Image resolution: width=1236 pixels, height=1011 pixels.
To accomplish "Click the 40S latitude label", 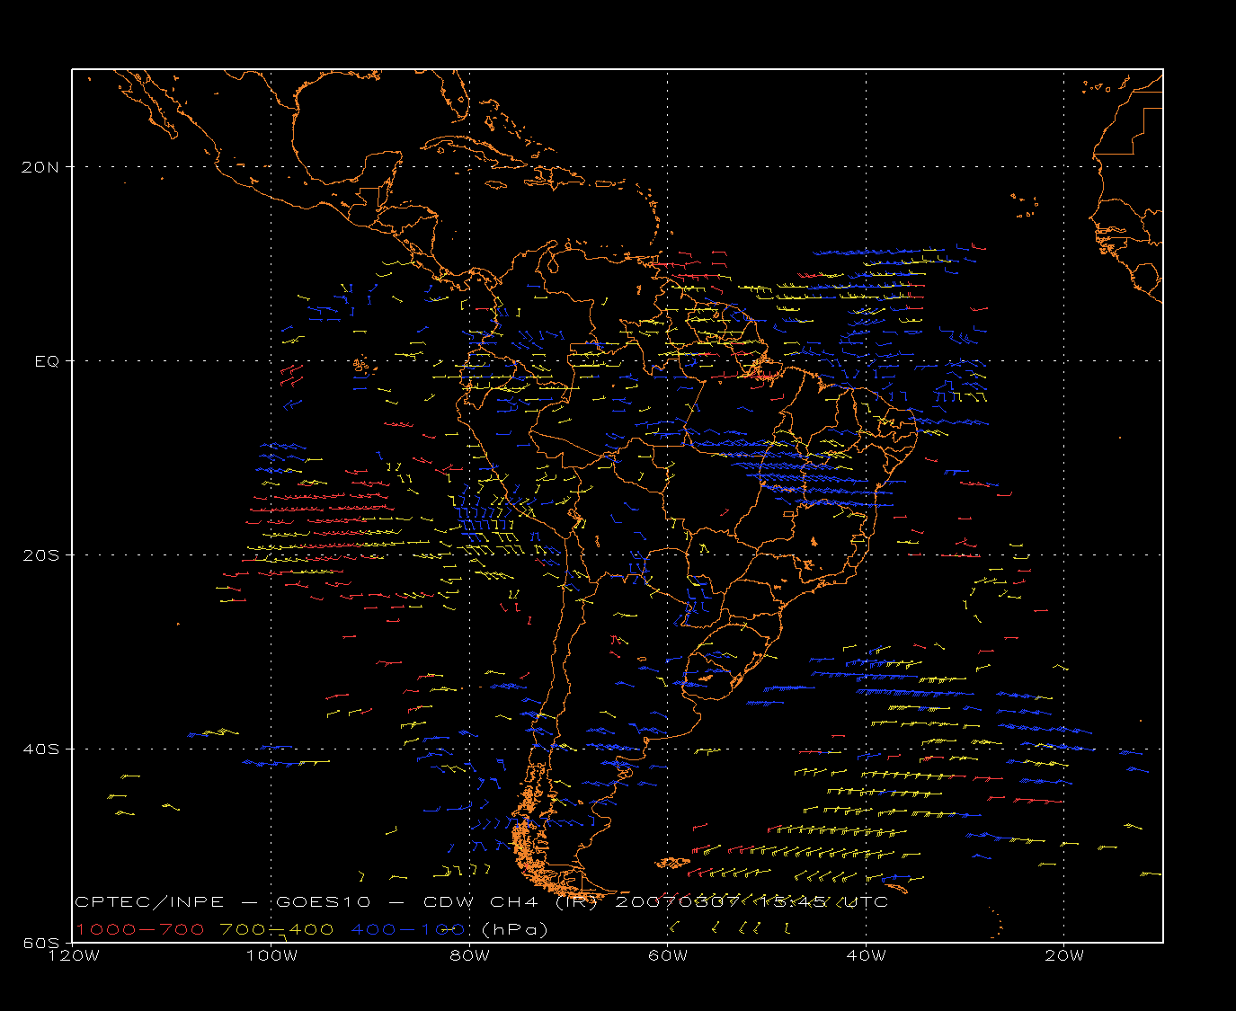I will [x=41, y=749].
